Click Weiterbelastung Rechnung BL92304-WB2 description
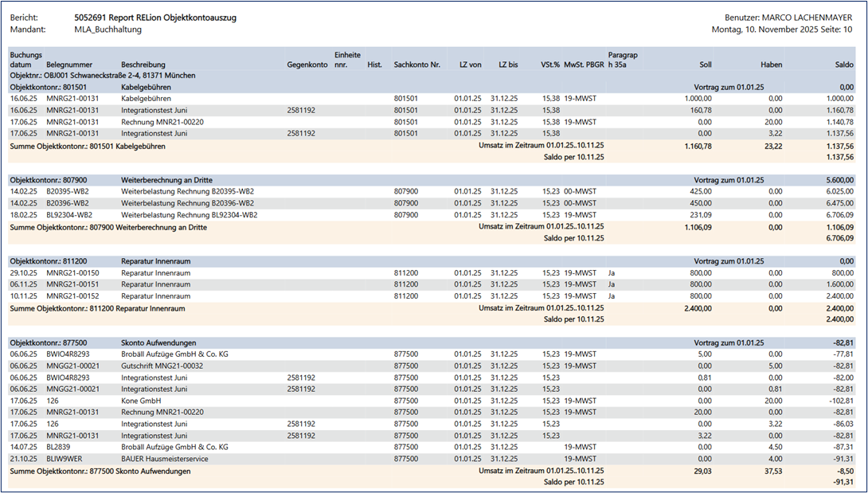 click(189, 215)
